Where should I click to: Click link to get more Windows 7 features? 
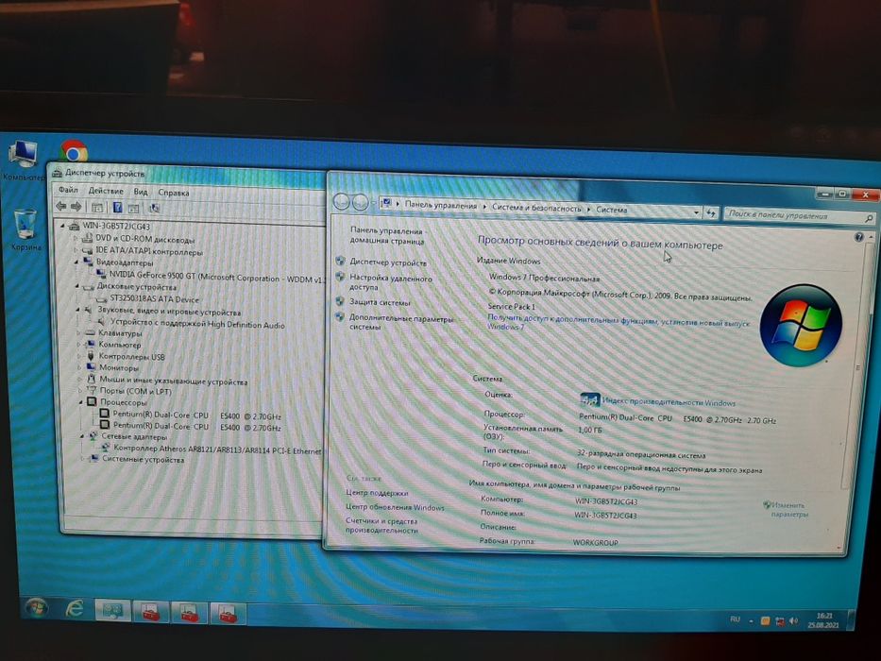[618, 323]
